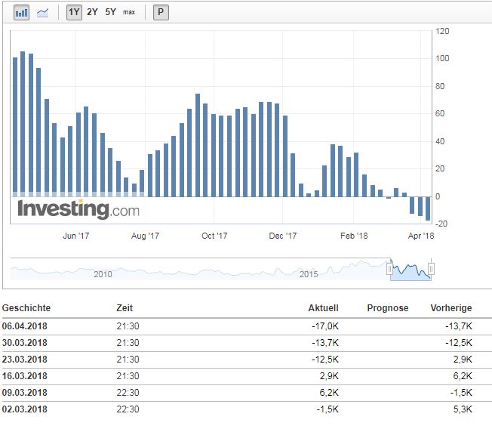Switch to bar chart view

click(22, 13)
